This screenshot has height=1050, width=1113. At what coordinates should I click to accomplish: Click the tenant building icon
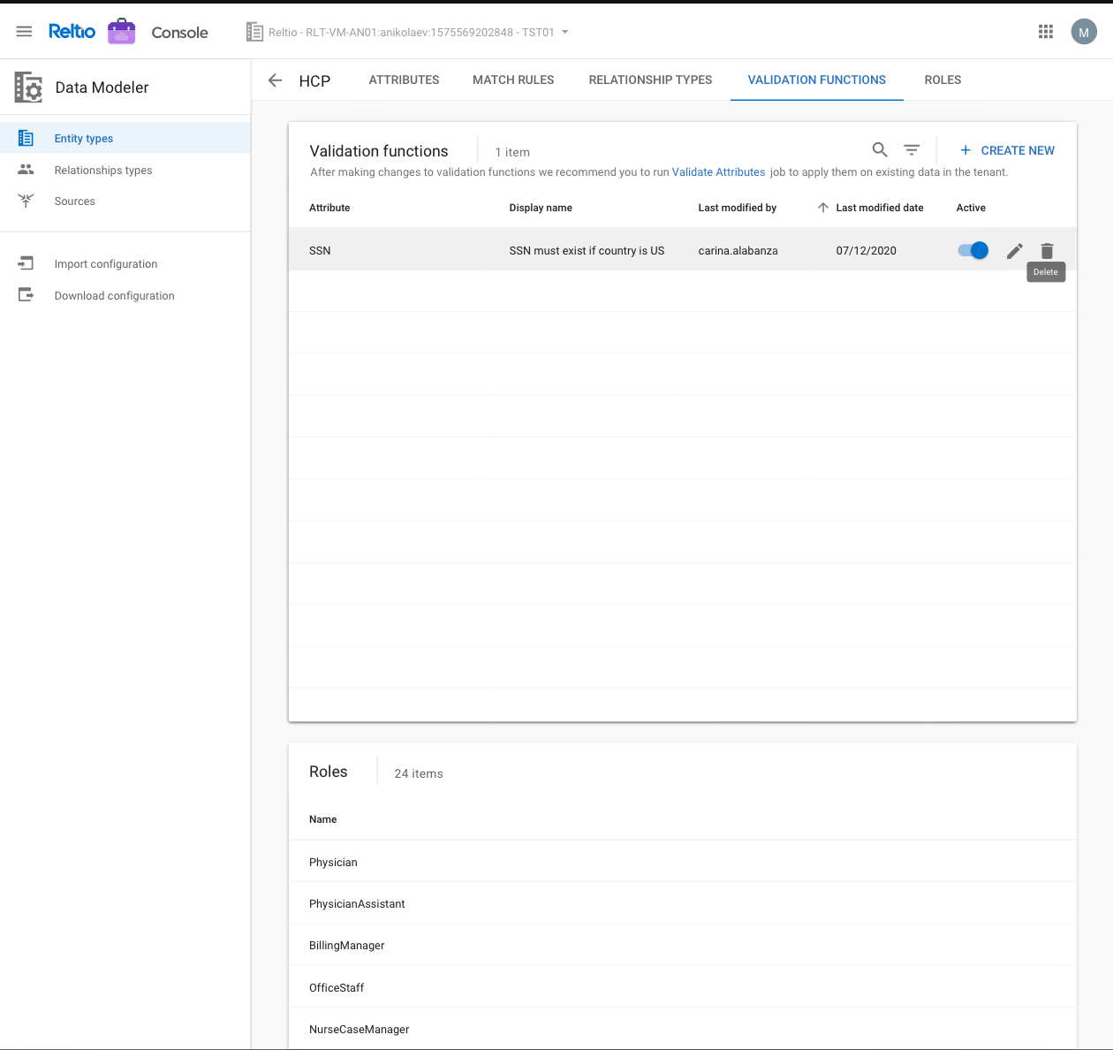tap(254, 32)
